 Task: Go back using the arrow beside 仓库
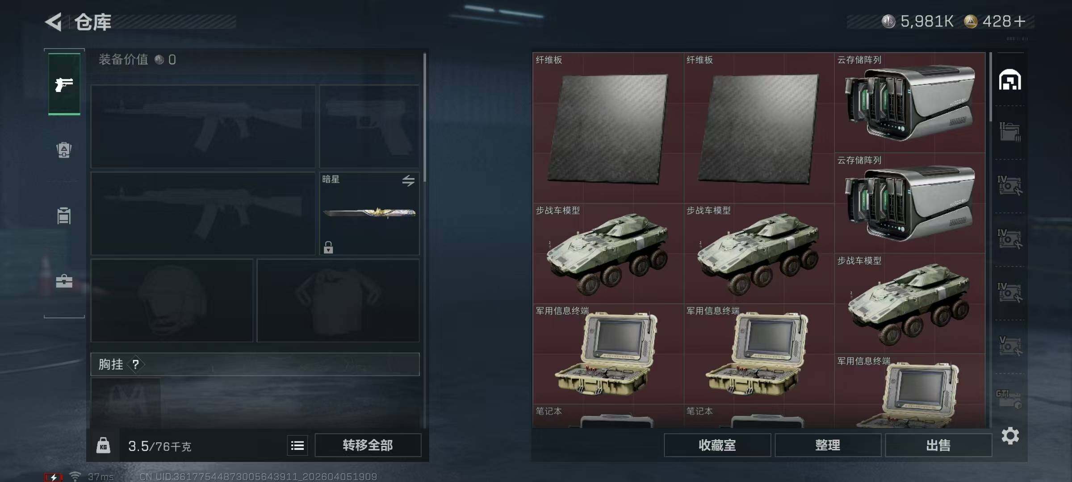point(54,22)
